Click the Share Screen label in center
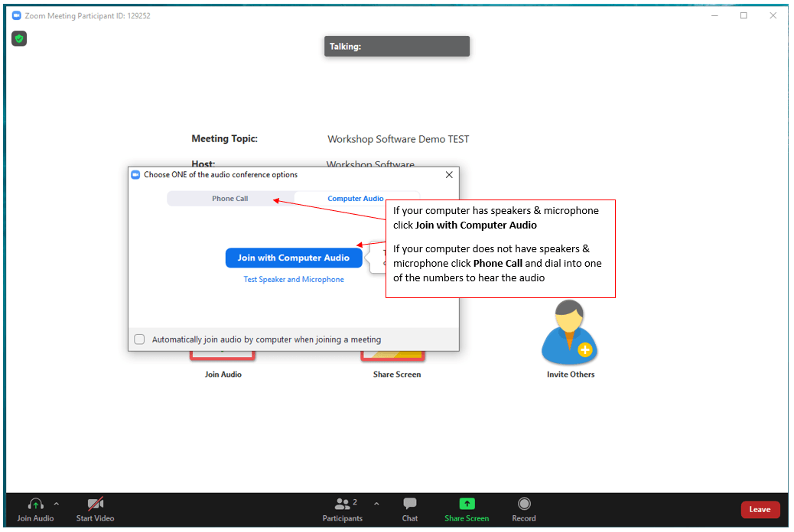Viewport: 794px width, 532px height. pos(397,375)
